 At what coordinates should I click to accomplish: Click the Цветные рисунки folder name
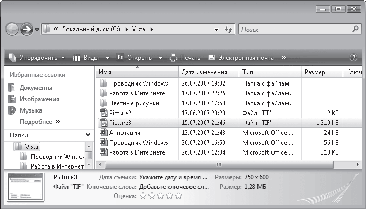tap(134, 103)
